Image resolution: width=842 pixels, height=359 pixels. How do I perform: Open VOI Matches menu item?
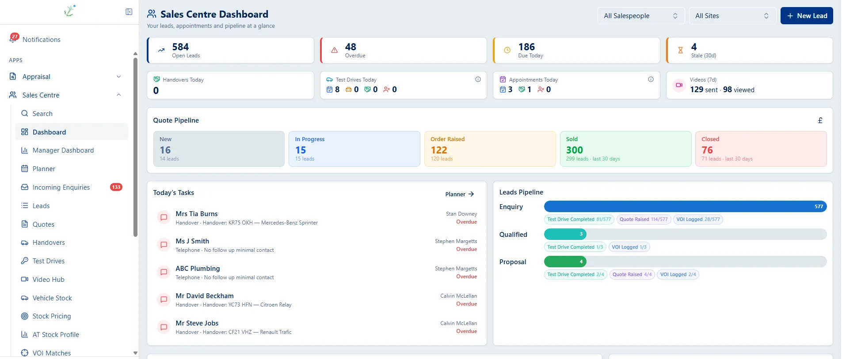72,353
